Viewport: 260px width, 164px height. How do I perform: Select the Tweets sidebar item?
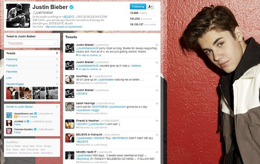coord(32,53)
